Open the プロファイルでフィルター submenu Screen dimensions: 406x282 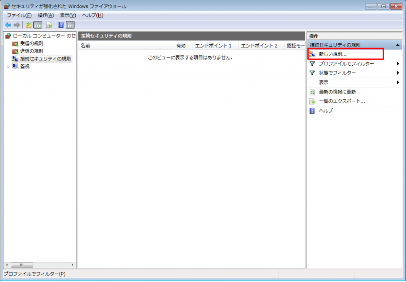coord(354,64)
